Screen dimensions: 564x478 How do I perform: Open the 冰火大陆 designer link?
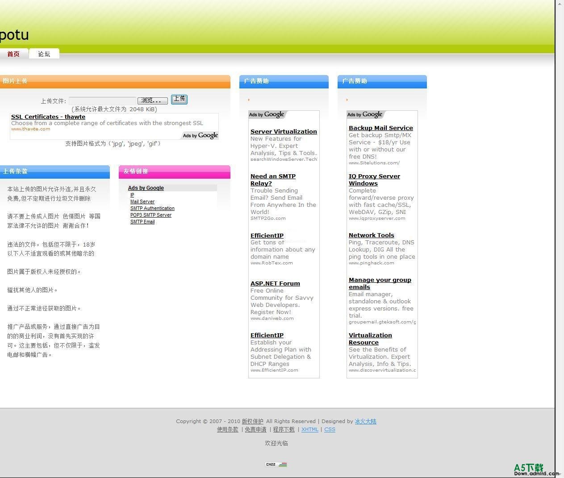[365, 422]
